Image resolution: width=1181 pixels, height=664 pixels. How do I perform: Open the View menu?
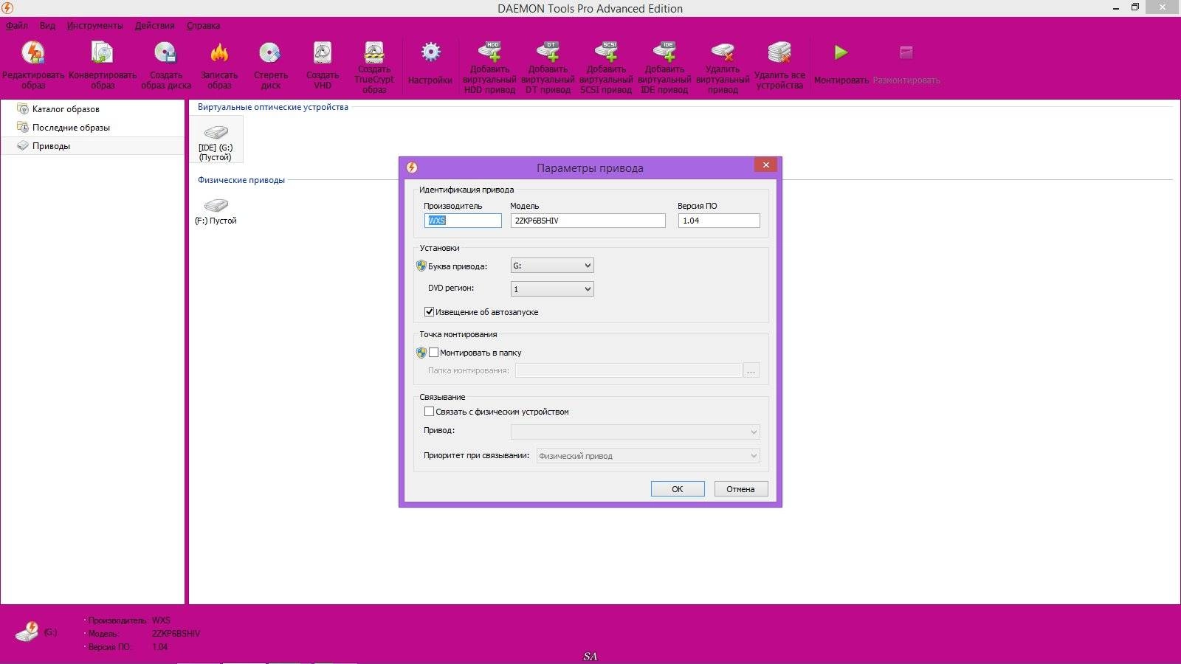coord(47,25)
